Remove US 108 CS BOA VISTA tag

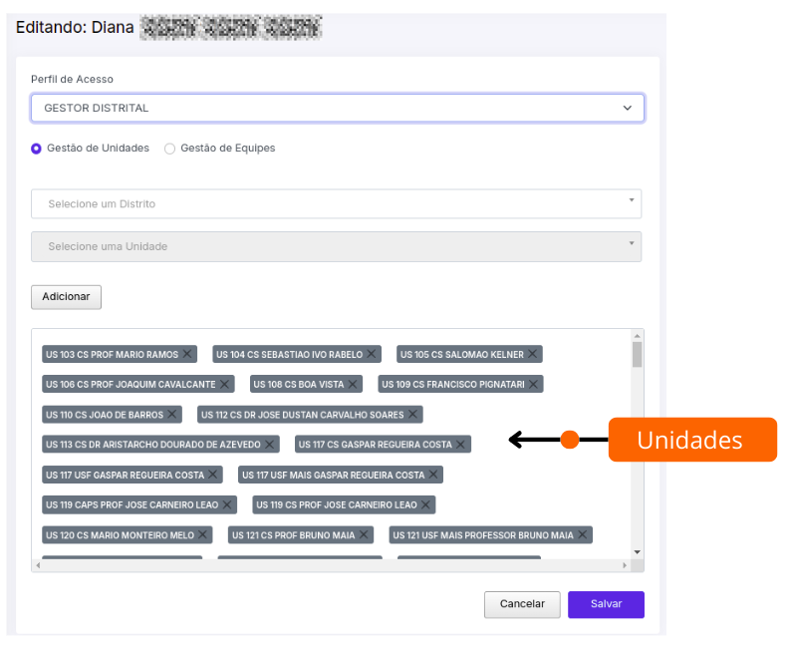pos(353,384)
